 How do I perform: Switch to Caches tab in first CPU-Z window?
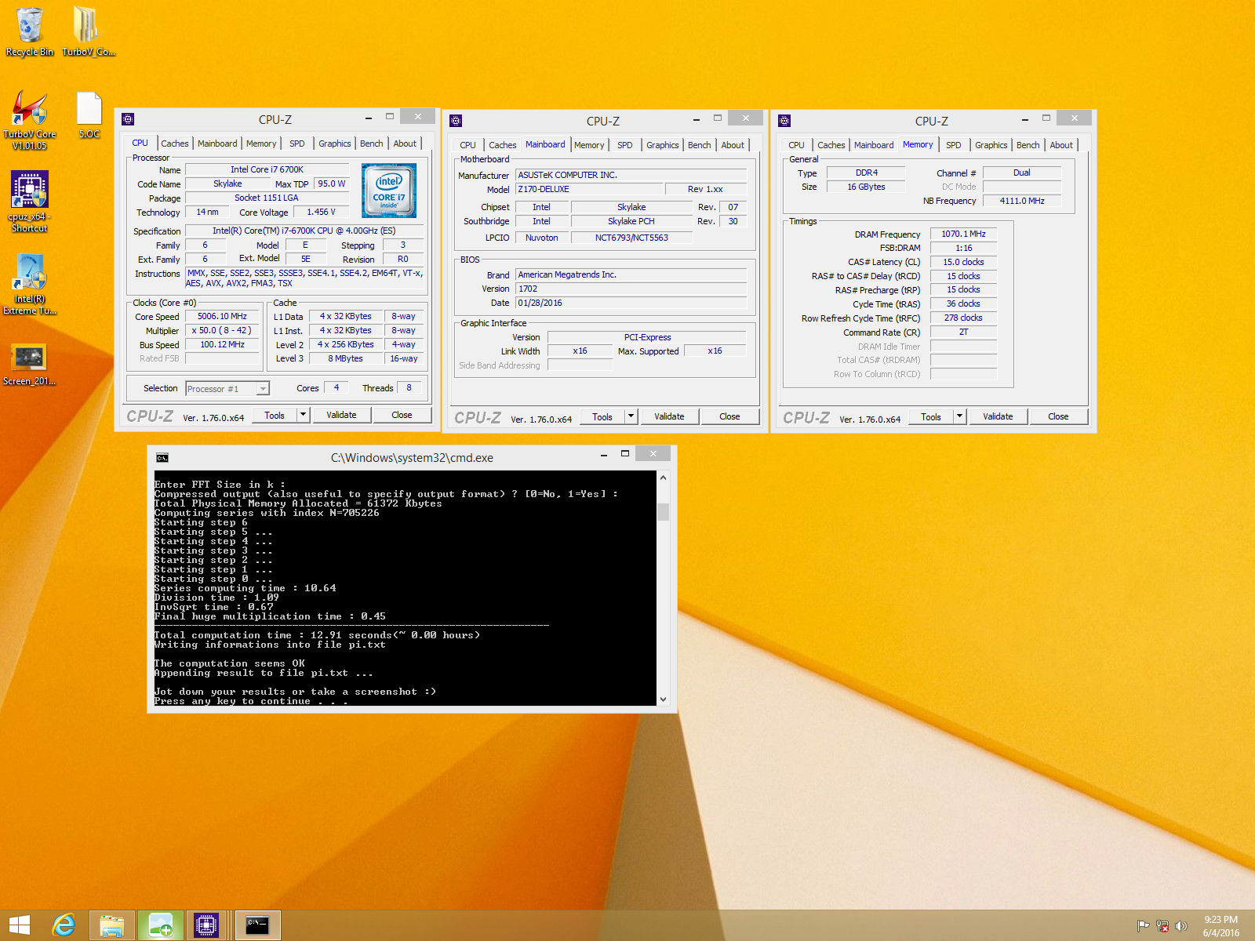pos(174,144)
